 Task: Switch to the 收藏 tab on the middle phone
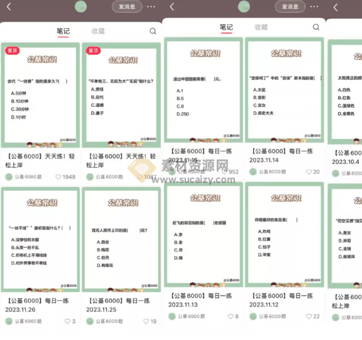tap(261, 27)
